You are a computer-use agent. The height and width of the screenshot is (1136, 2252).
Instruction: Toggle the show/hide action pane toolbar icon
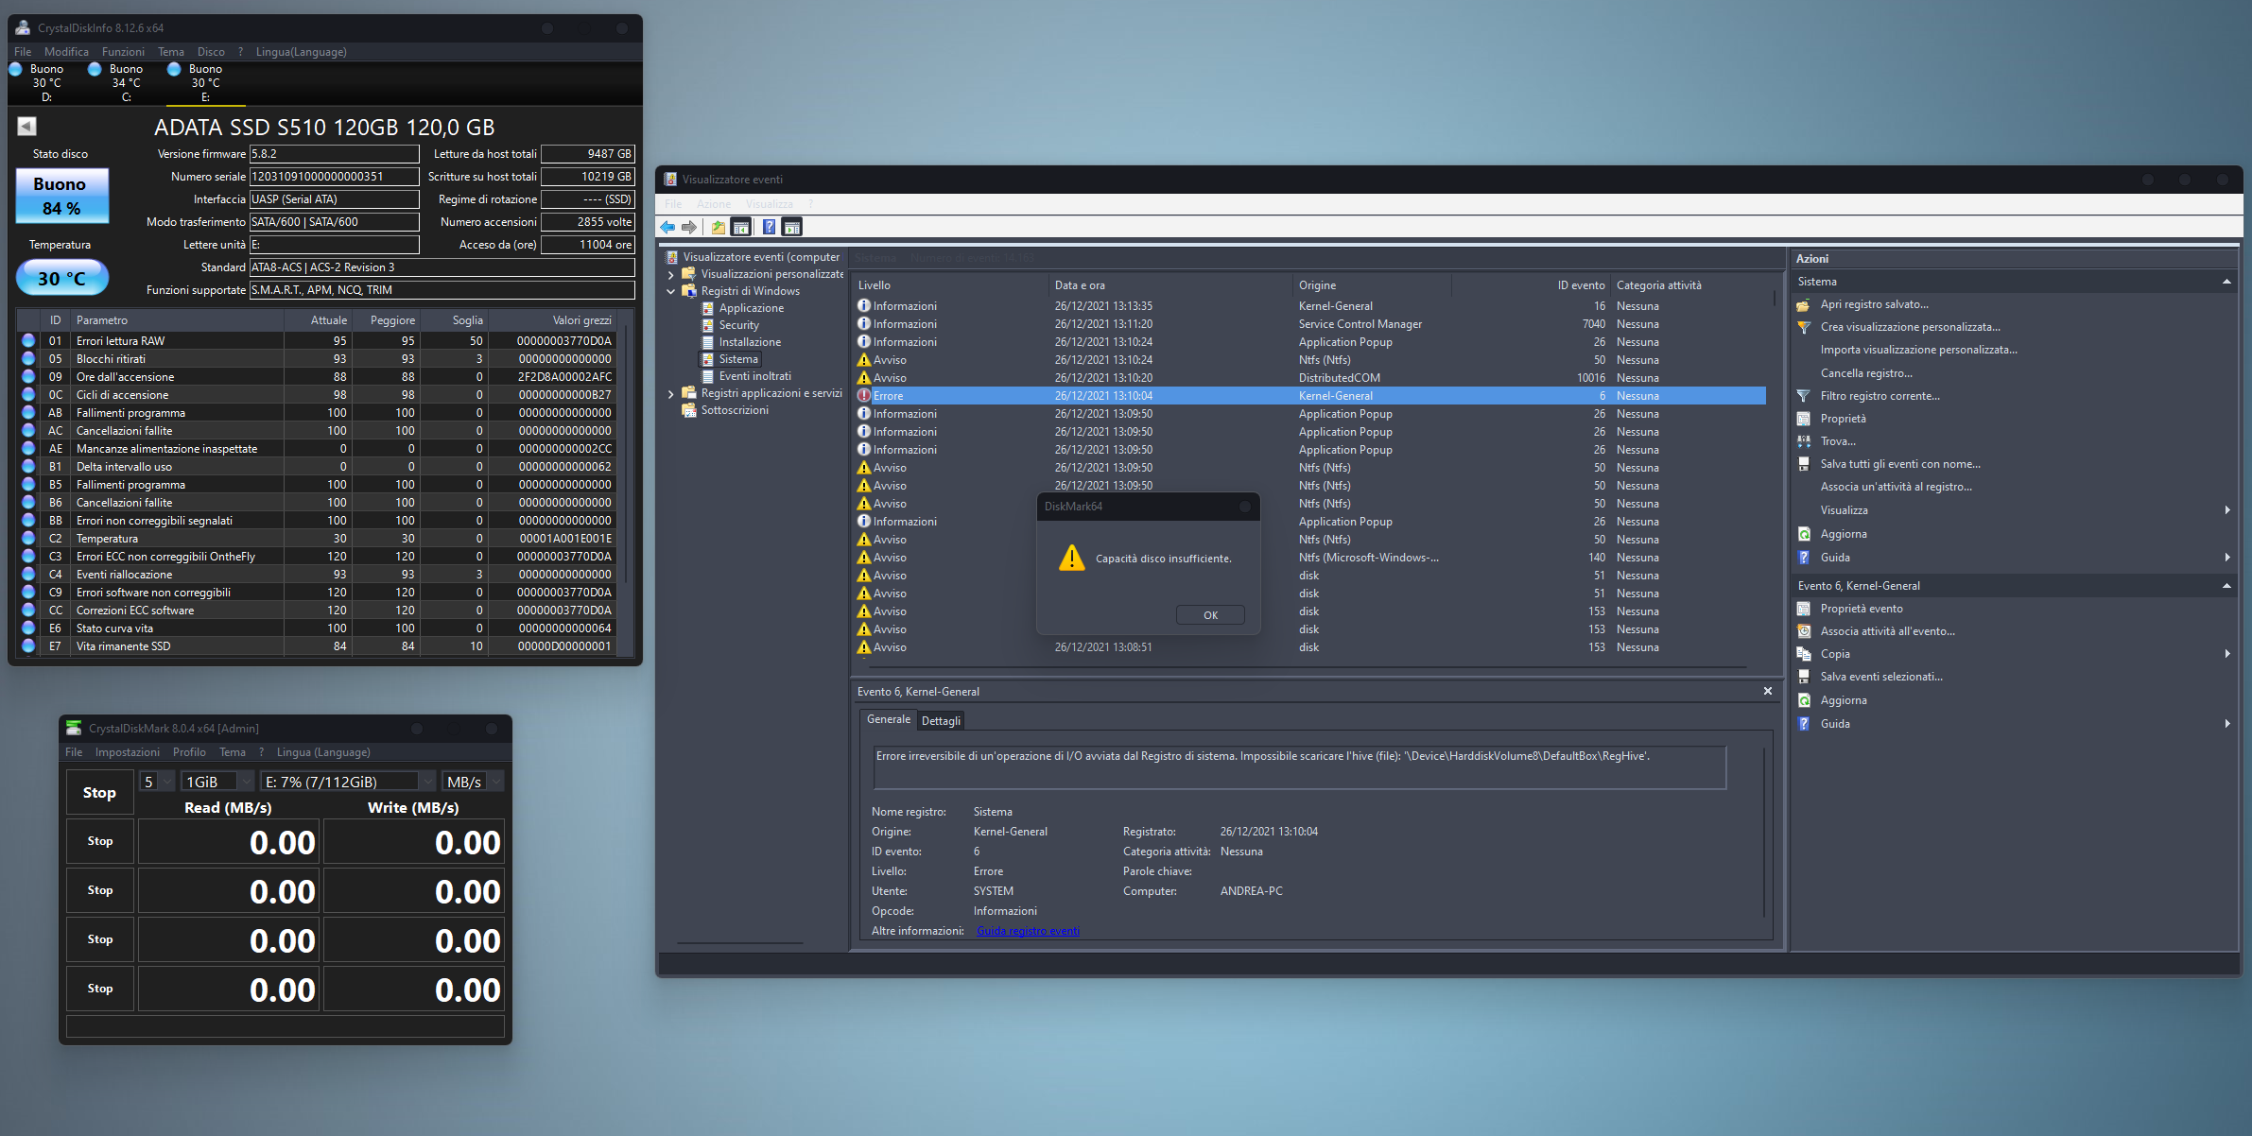[792, 227]
